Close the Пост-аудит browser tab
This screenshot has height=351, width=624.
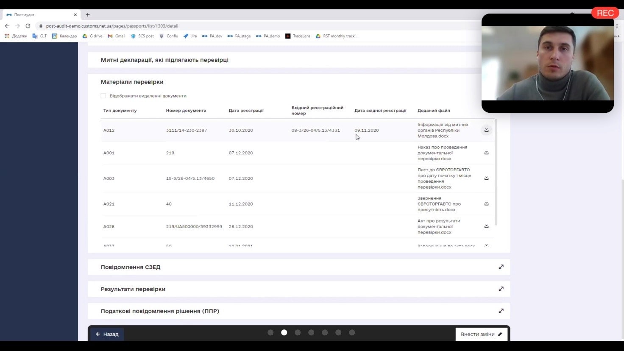click(75, 14)
